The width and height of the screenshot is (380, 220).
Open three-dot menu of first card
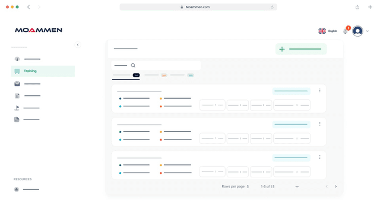pyautogui.click(x=319, y=90)
